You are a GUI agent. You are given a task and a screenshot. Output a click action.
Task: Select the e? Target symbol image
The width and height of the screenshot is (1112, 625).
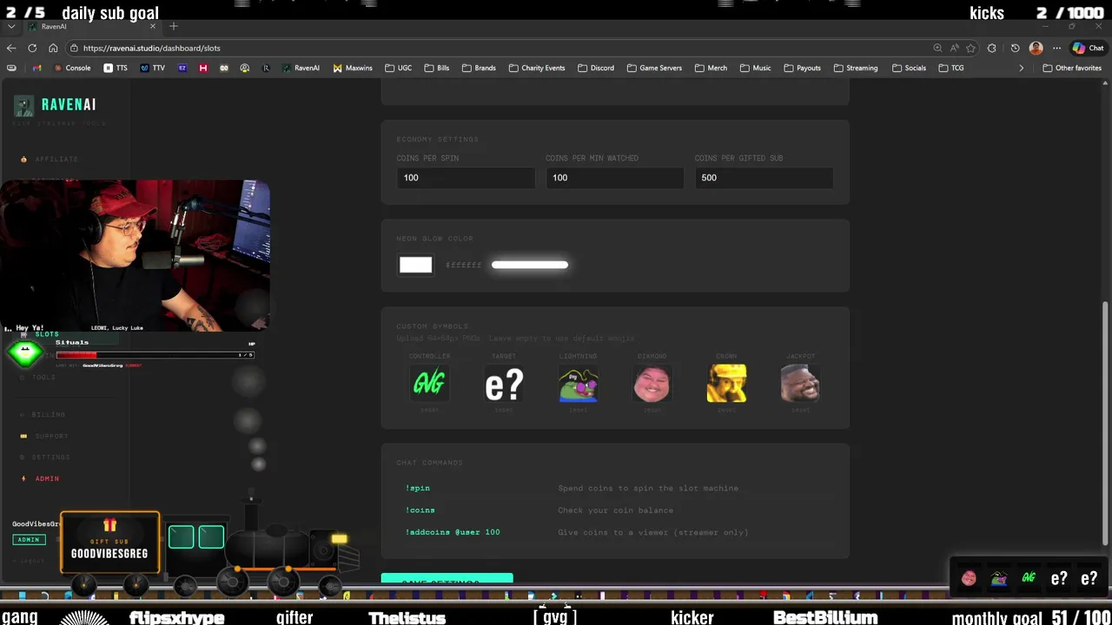[504, 384]
